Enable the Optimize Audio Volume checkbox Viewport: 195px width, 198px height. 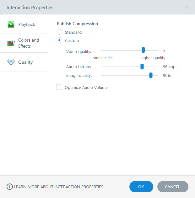coord(59,87)
